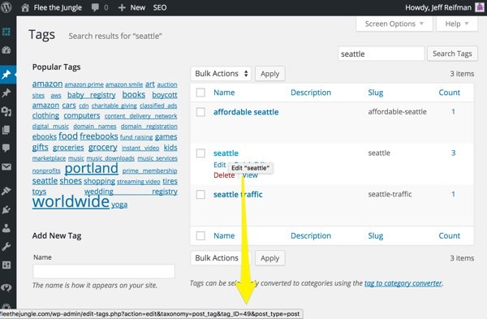Sort by Count in table footer
The height and width of the screenshot is (319, 487).
click(x=450, y=235)
